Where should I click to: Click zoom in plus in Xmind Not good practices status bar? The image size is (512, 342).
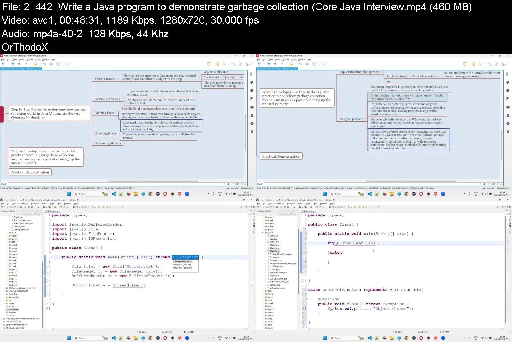pos(498,184)
